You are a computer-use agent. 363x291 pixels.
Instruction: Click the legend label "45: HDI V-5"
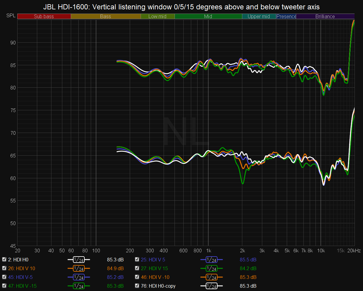(20, 277)
